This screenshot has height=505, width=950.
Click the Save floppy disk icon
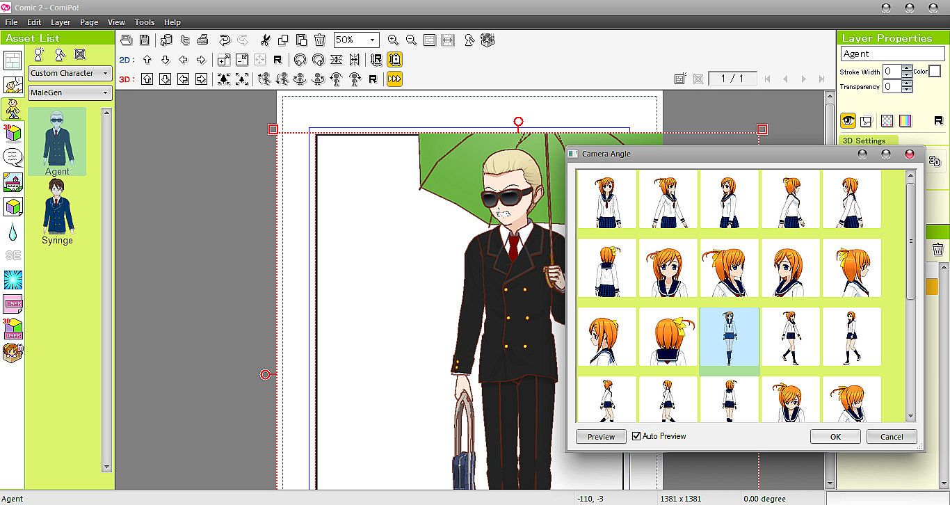144,40
